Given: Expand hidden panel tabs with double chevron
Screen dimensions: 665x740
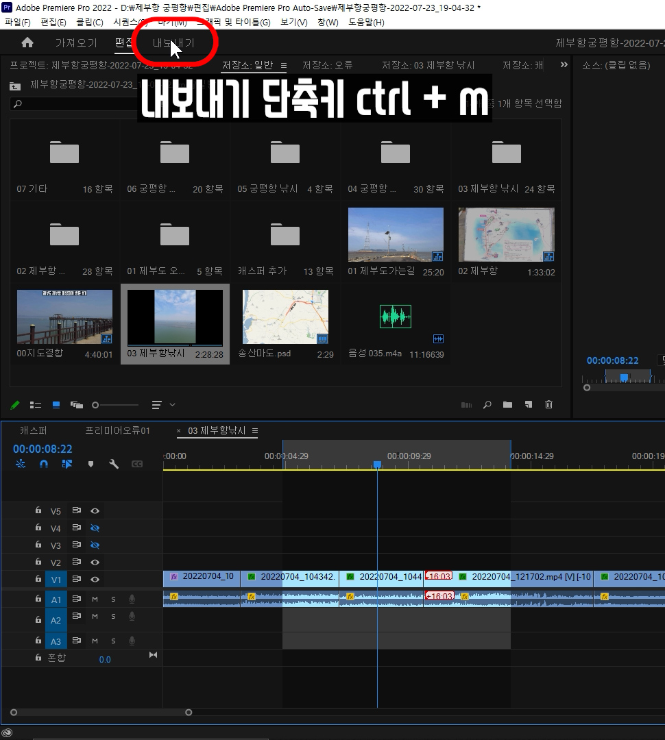Looking at the screenshot, I should pyautogui.click(x=564, y=64).
